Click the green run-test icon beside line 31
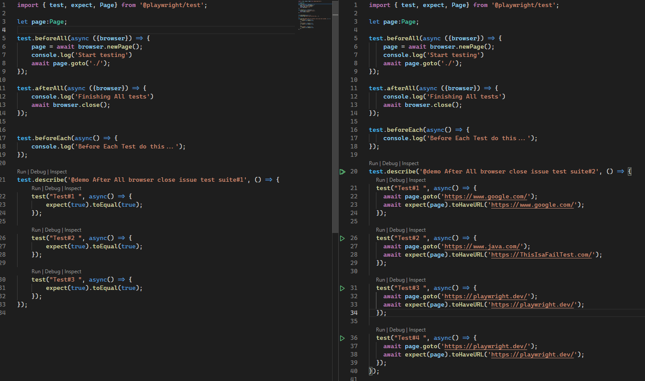Image resolution: width=645 pixels, height=381 pixels. 342,288
